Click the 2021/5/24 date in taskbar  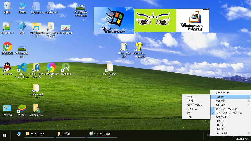point(242,139)
